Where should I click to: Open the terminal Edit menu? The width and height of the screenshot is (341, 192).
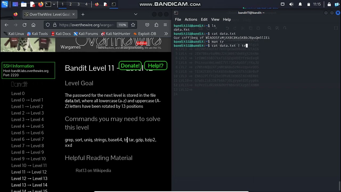pyautogui.click(x=204, y=19)
